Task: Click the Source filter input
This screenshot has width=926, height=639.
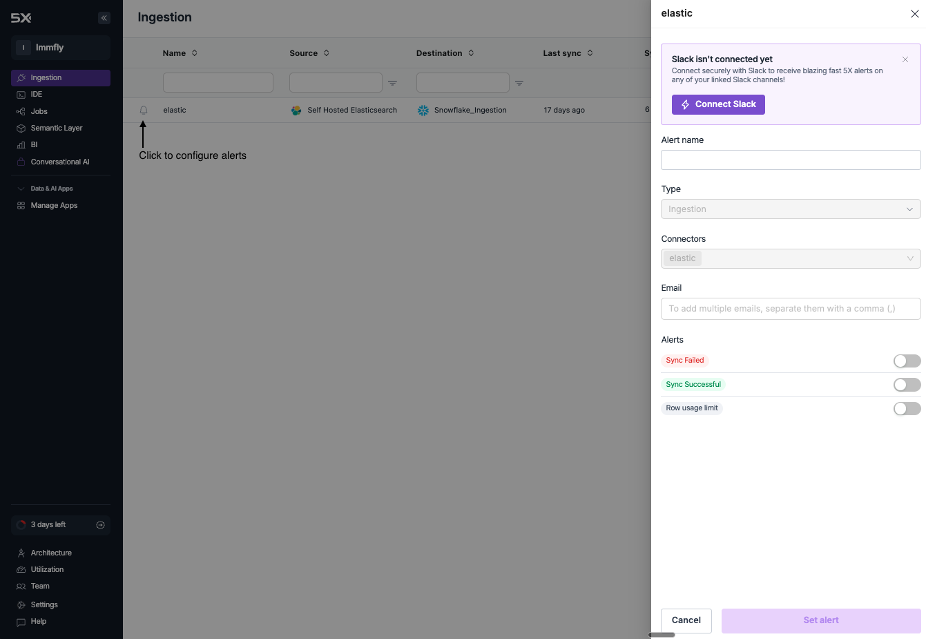Action: click(336, 83)
